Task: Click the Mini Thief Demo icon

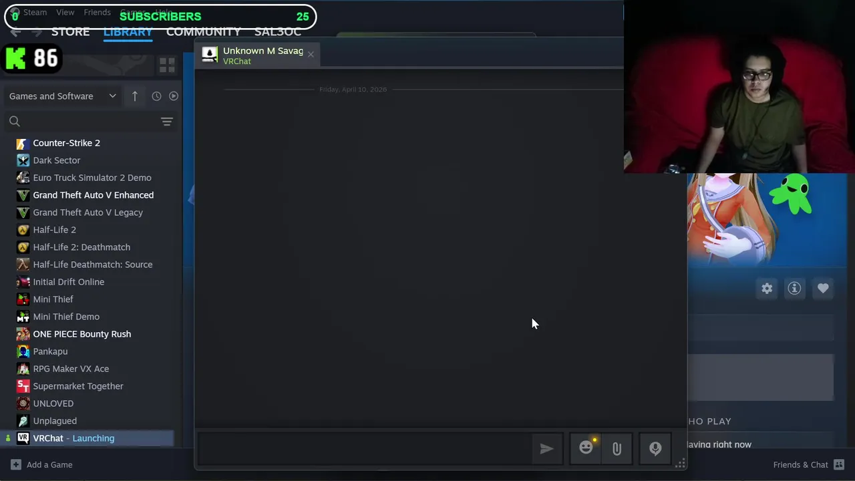Action: pos(23,317)
